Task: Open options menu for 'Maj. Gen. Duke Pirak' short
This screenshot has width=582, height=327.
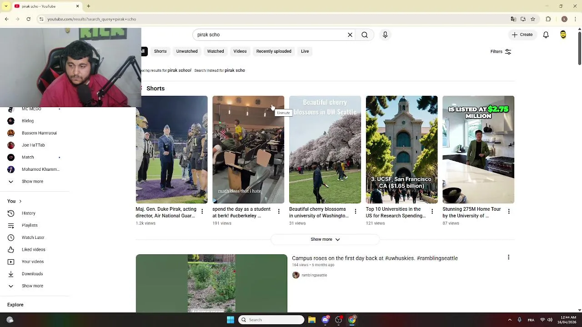Action: pos(202,211)
